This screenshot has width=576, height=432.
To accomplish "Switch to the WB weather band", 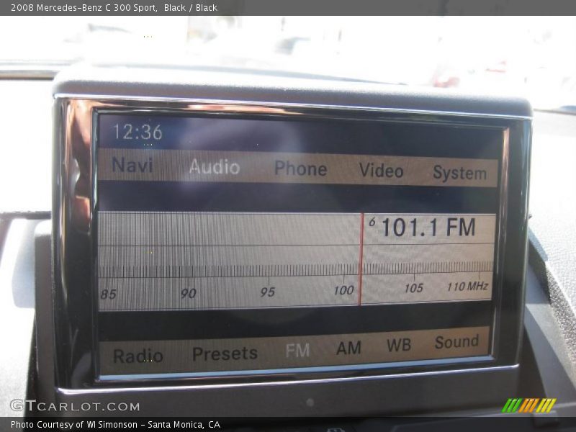I will coord(399,345).
